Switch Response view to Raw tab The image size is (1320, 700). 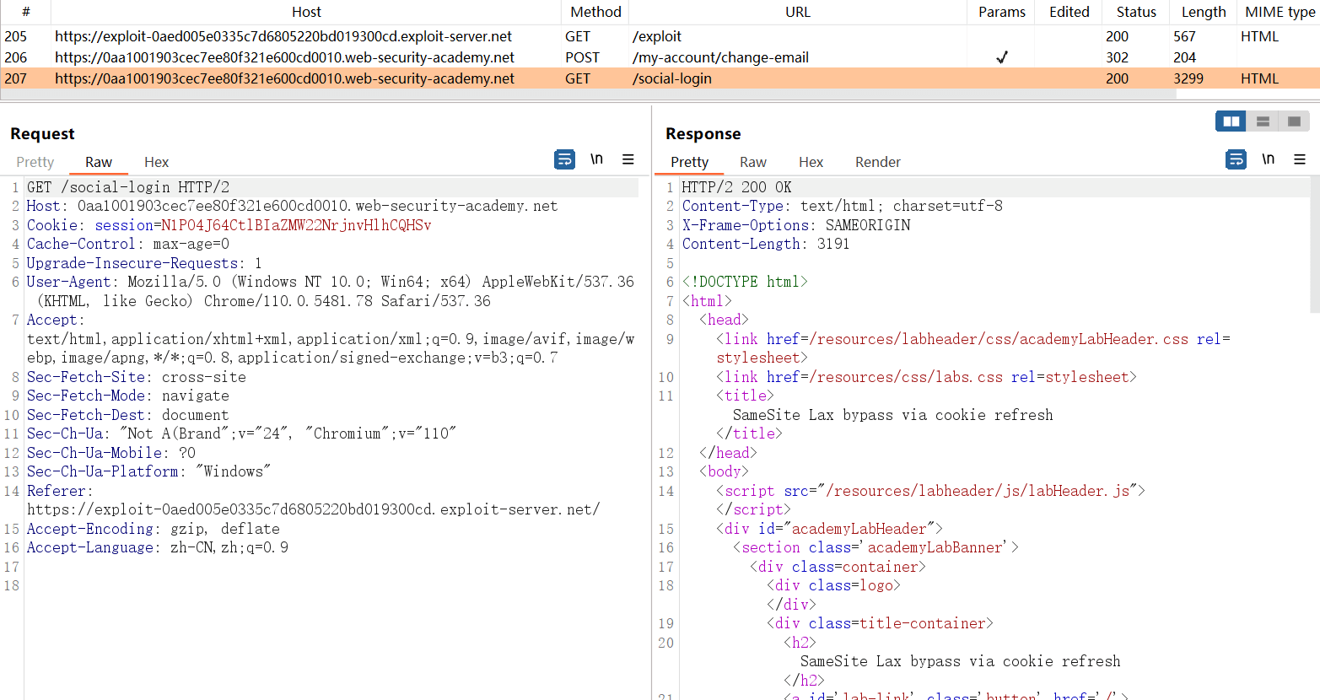(752, 162)
